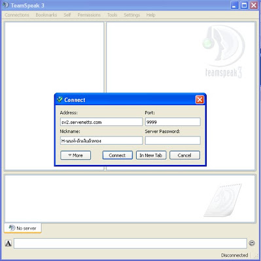Close the Connect dialog with X
This screenshot has width=261, height=261.
pyautogui.click(x=200, y=100)
